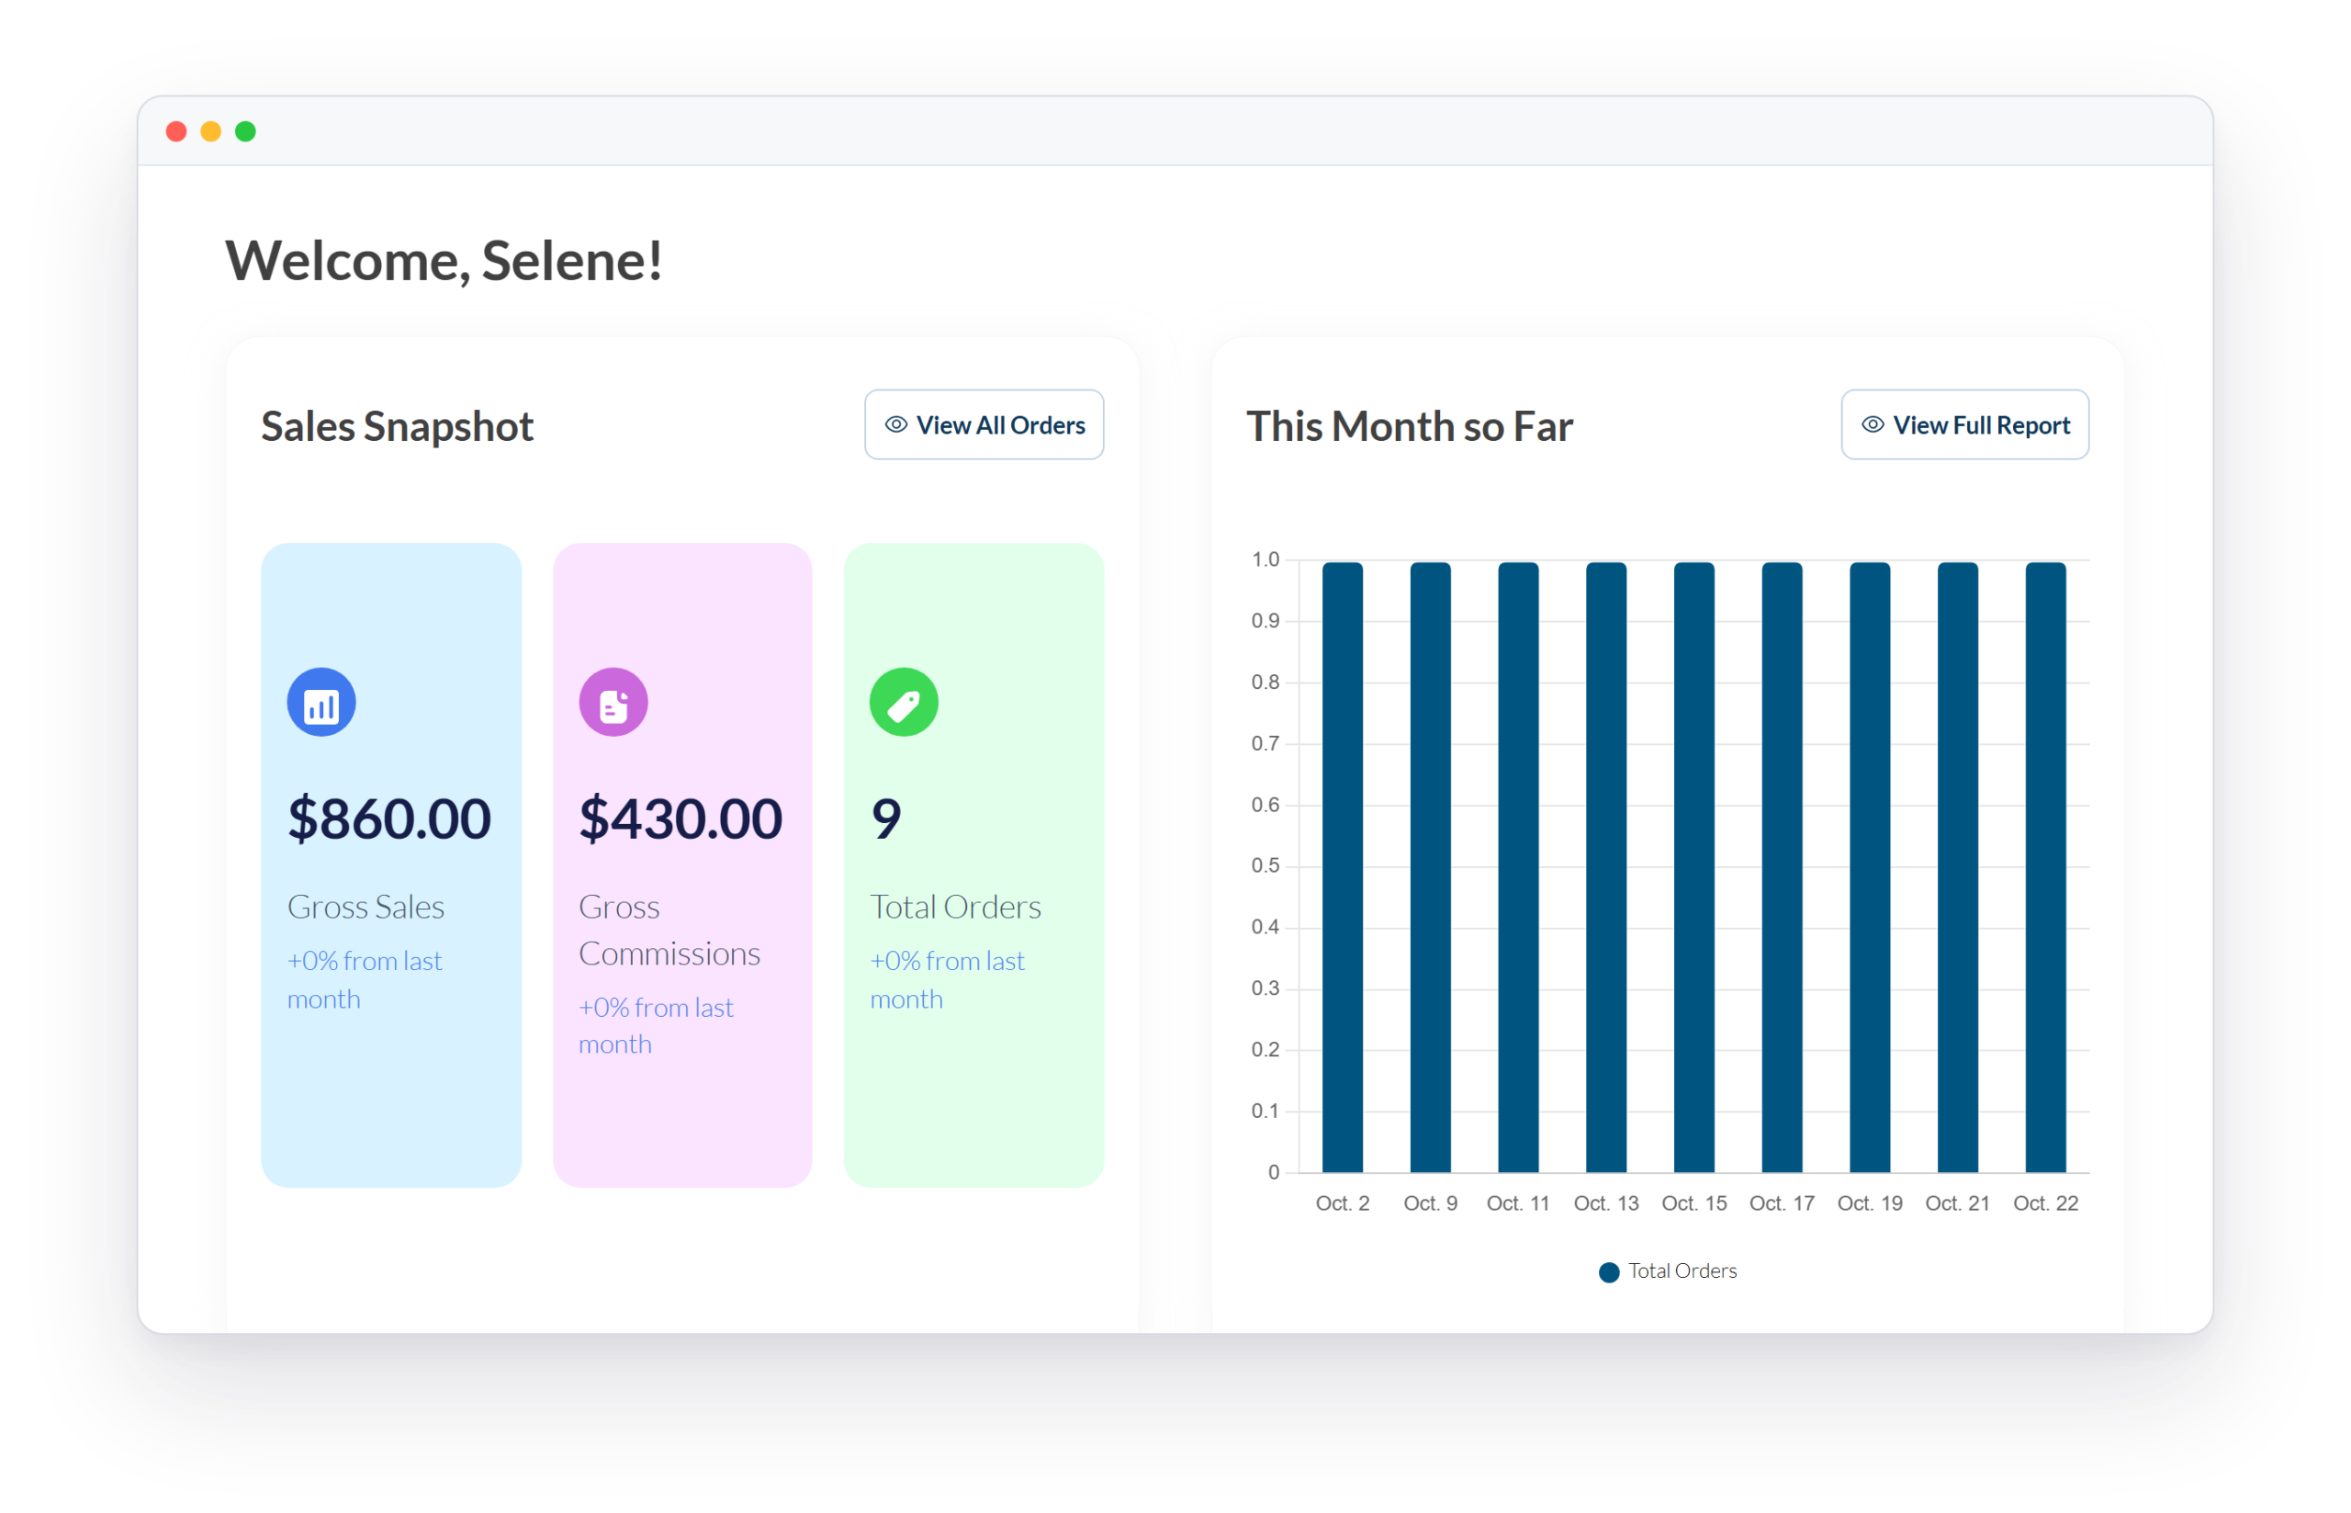Open View All Orders

point(984,424)
